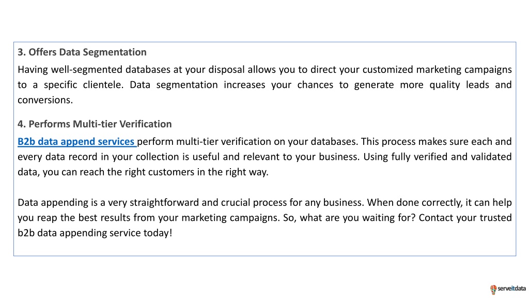The image size is (529, 298).
Task: Click the word "Segmentation" in the third heading
Action: tap(114, 52)
